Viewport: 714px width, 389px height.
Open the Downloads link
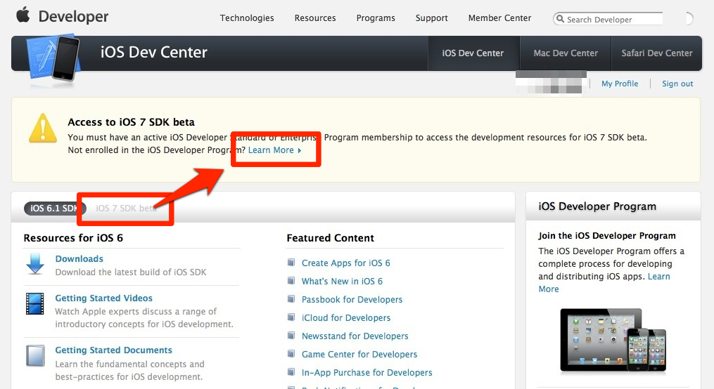tap(79, 258)
